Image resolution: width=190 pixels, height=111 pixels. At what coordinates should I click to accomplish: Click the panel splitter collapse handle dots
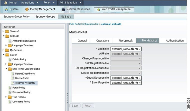point(67,98)
